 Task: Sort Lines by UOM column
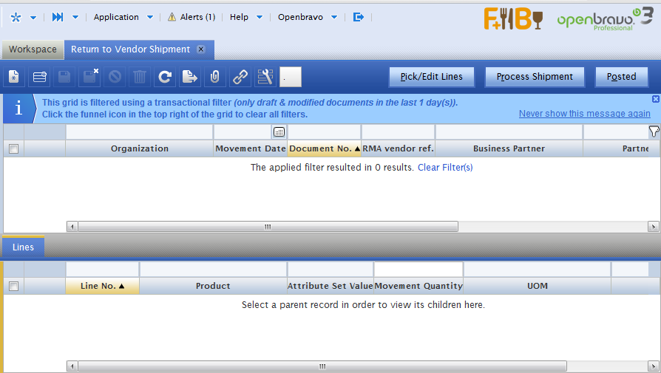click(537, 286)
